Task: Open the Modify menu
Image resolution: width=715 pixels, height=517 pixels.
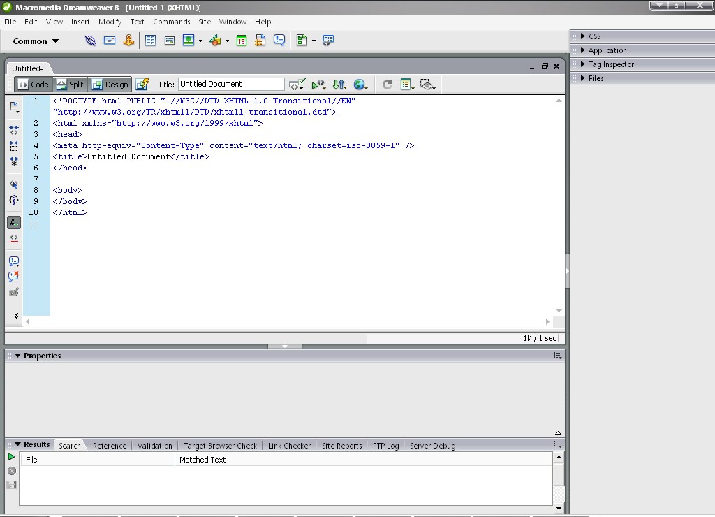Action: click(110, 22)
